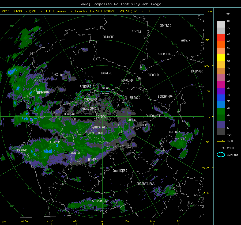Click the BIJAPUR city label

[109, 37]
